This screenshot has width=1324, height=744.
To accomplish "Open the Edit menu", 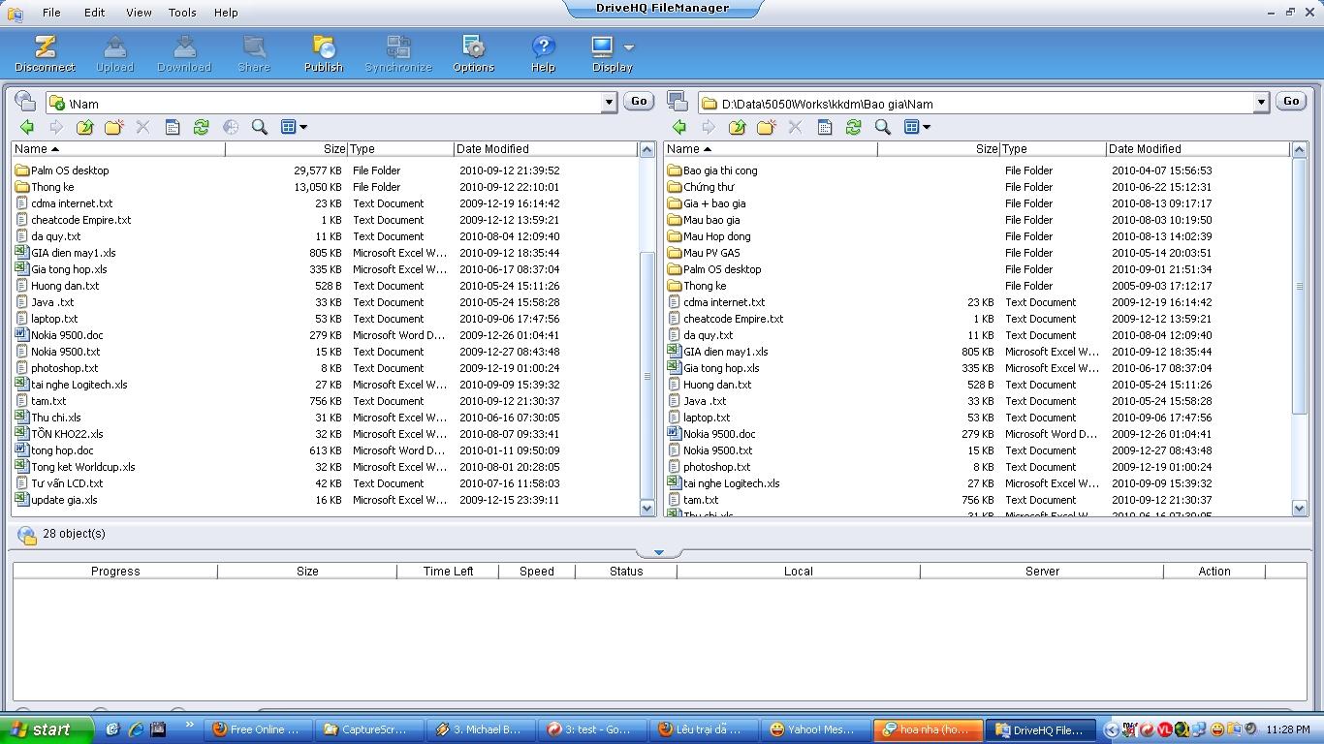I will coord(94,13).
